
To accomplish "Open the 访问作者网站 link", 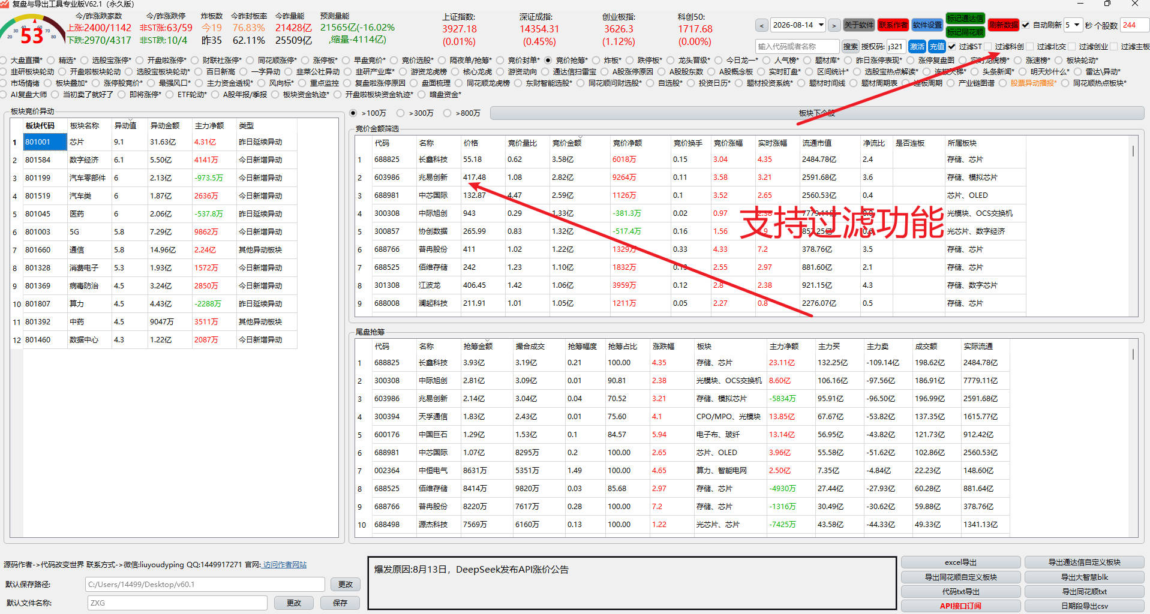I will click(x=284, y=565).
